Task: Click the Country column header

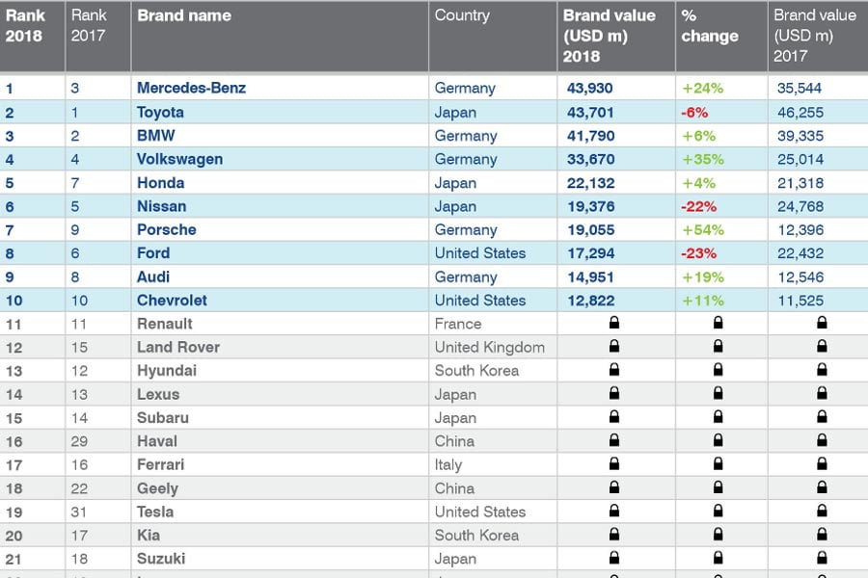Action: pos(462,16)
